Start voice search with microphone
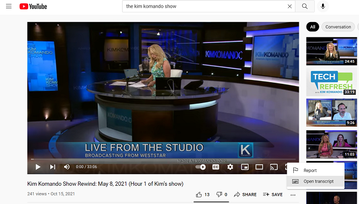 (x=323, y=7)
